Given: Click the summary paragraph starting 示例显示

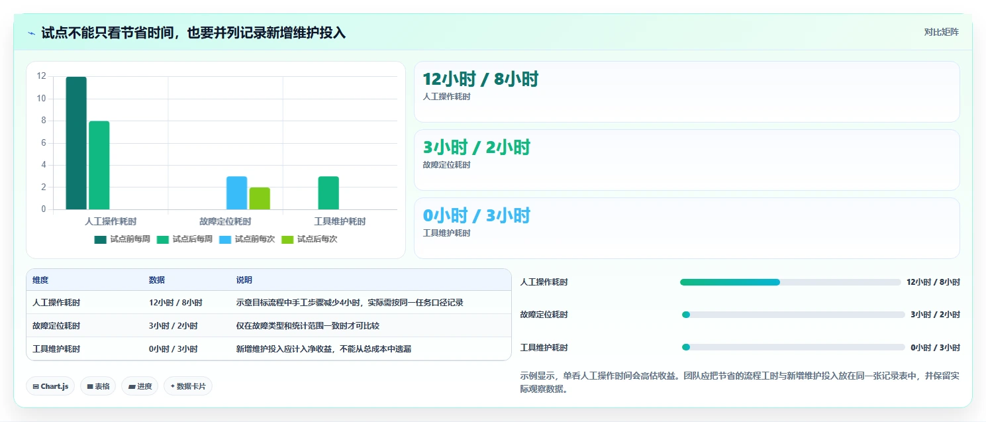Looking at the screenshot, I should [740, 383].
